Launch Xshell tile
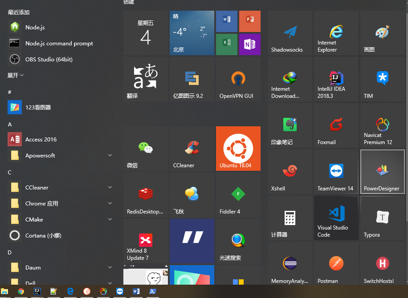 [x=290, y=172]
